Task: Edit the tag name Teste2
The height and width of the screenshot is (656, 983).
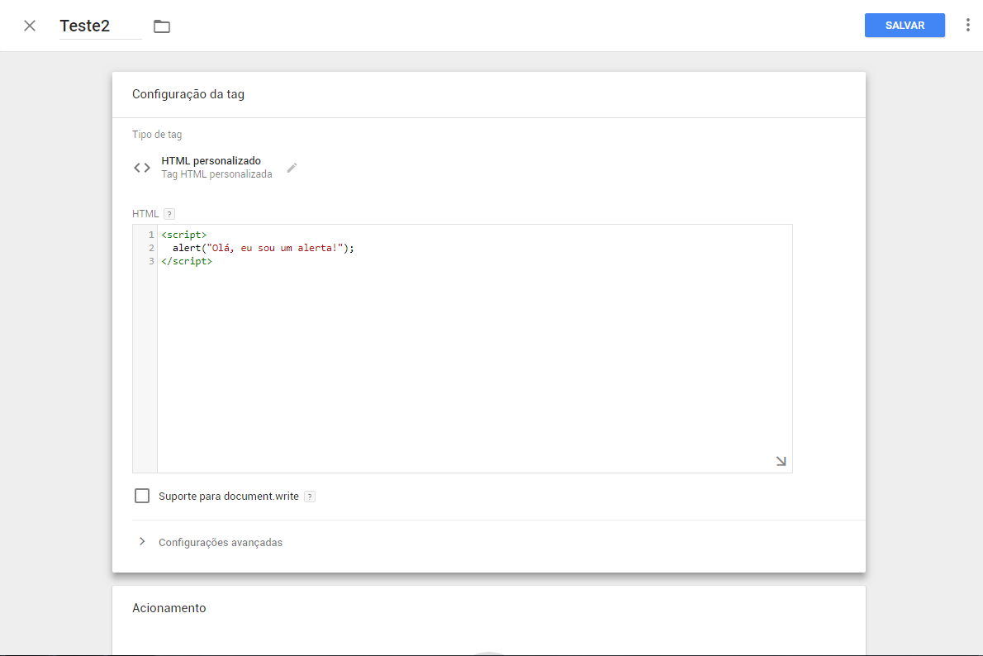Action: (100, 26)
